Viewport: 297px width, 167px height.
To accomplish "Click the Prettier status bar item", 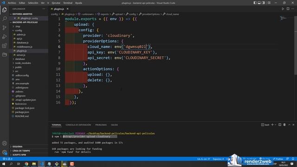I will (x=278, y=159).
